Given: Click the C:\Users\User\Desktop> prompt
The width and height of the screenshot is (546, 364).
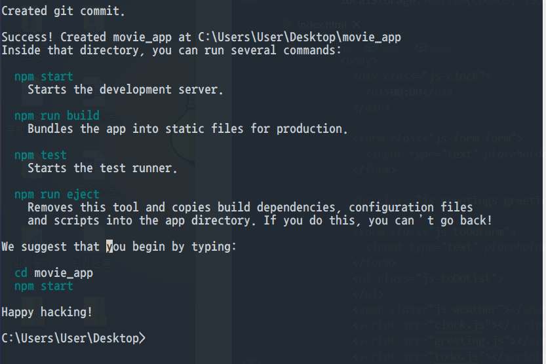Looking at the screenshot, I should point(73,338).
